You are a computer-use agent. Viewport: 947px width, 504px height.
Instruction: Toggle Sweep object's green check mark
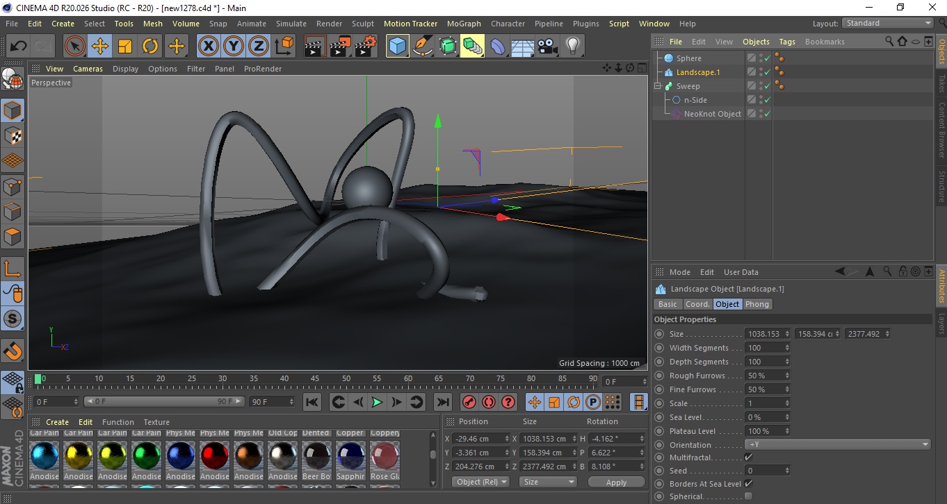[767, 86]
